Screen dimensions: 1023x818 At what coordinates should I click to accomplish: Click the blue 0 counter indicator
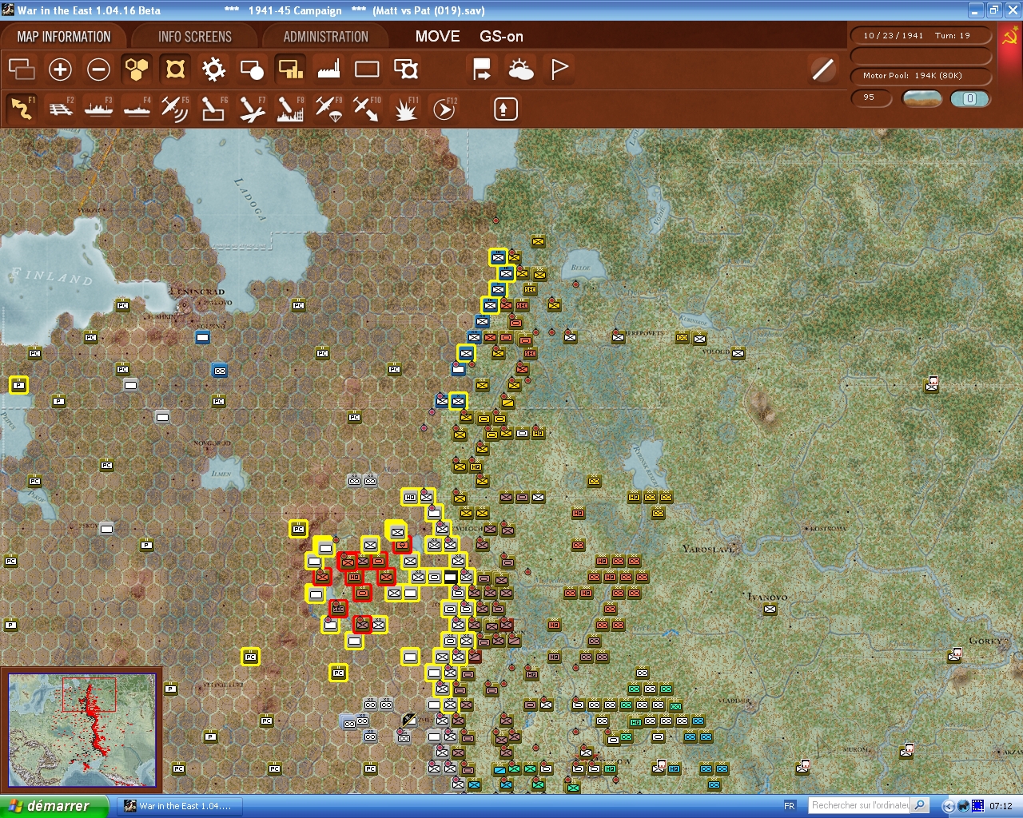point(970,98)
